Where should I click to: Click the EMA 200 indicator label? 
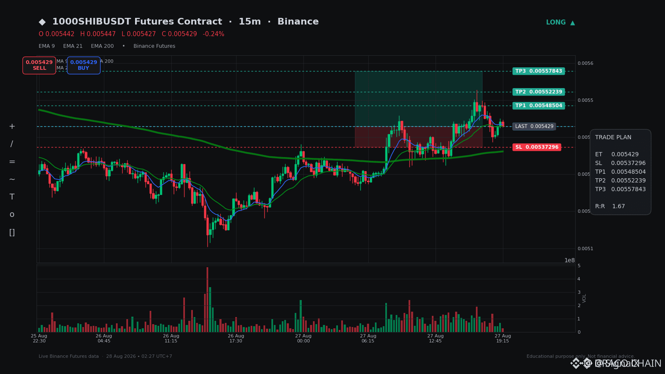pos(102,46)
